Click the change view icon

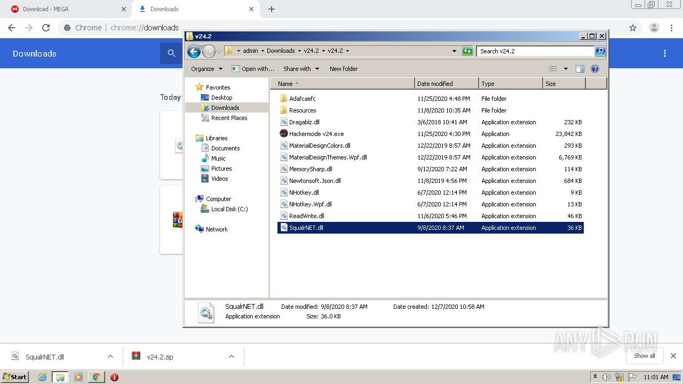click(553, 69)
